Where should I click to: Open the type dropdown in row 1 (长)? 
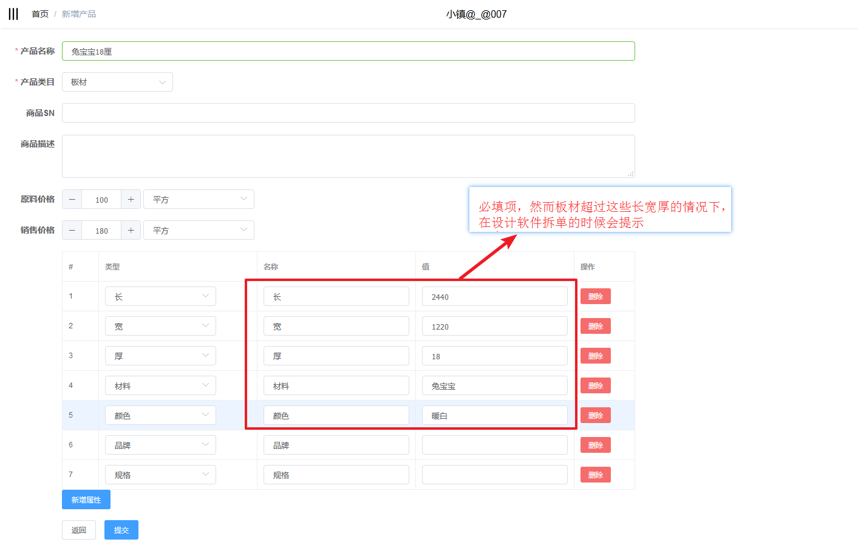(160, 297)
